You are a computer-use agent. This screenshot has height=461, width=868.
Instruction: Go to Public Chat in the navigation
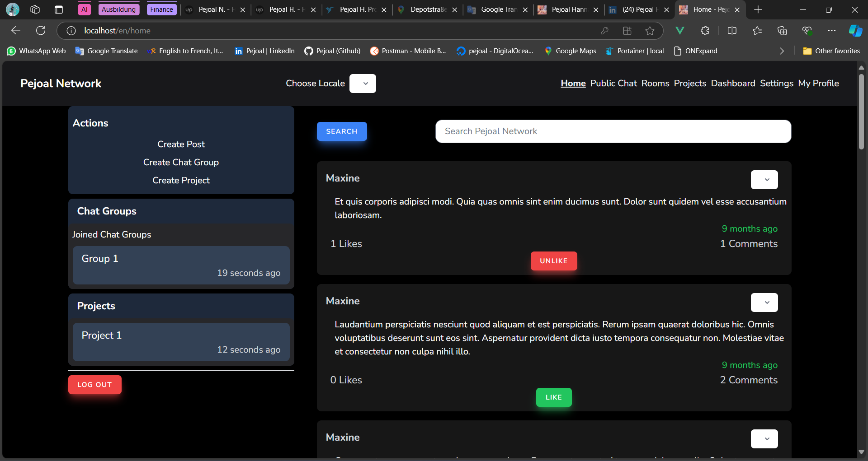(613, 83)
